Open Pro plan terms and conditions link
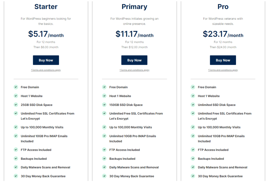The width and height of the screenshot is (267, 182). click(x=223, y=70)
